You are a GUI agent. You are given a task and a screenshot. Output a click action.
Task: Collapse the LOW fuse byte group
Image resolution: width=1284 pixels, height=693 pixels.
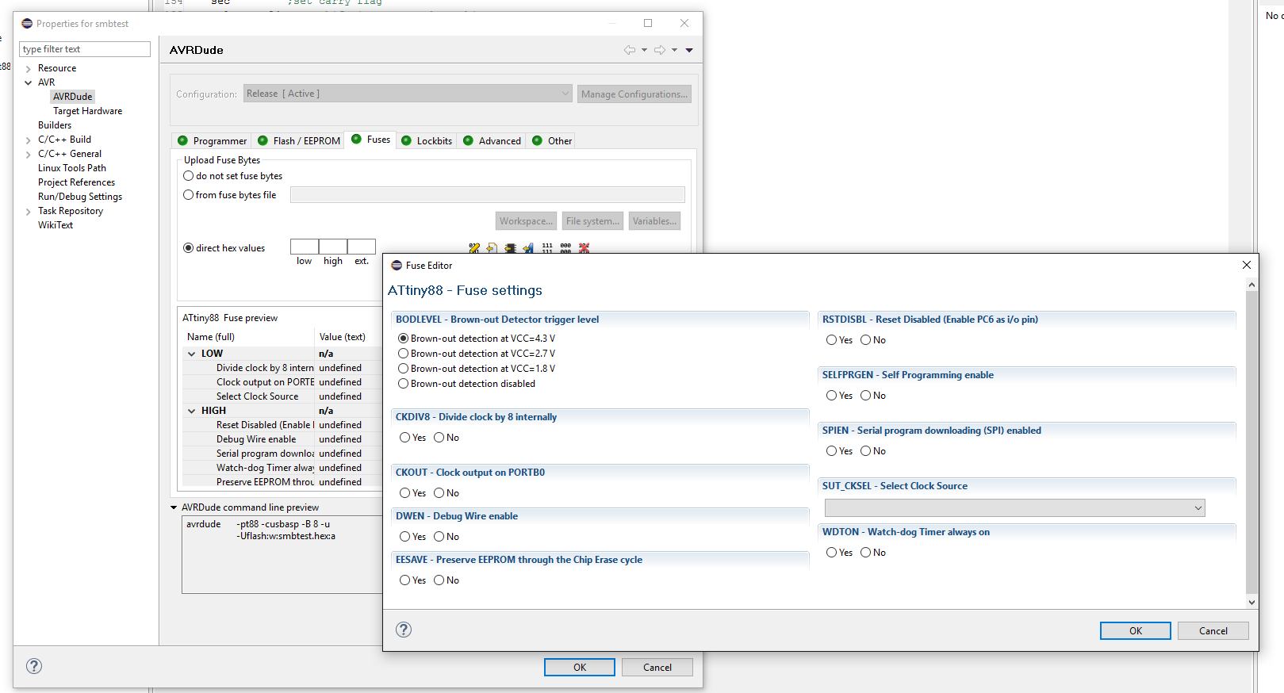click(x=191, y=354)
